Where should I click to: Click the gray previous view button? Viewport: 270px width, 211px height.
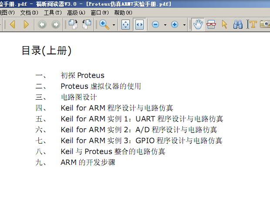coord(42,24)
